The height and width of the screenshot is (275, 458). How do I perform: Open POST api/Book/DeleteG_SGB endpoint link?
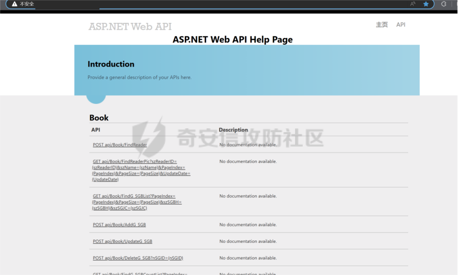click(x=138, y=258)
